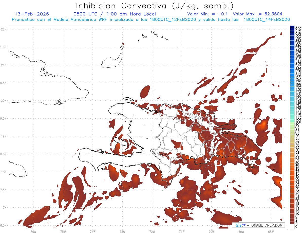Select the 'Valor Max. = 52.3504' readout

tap(257, 14)
